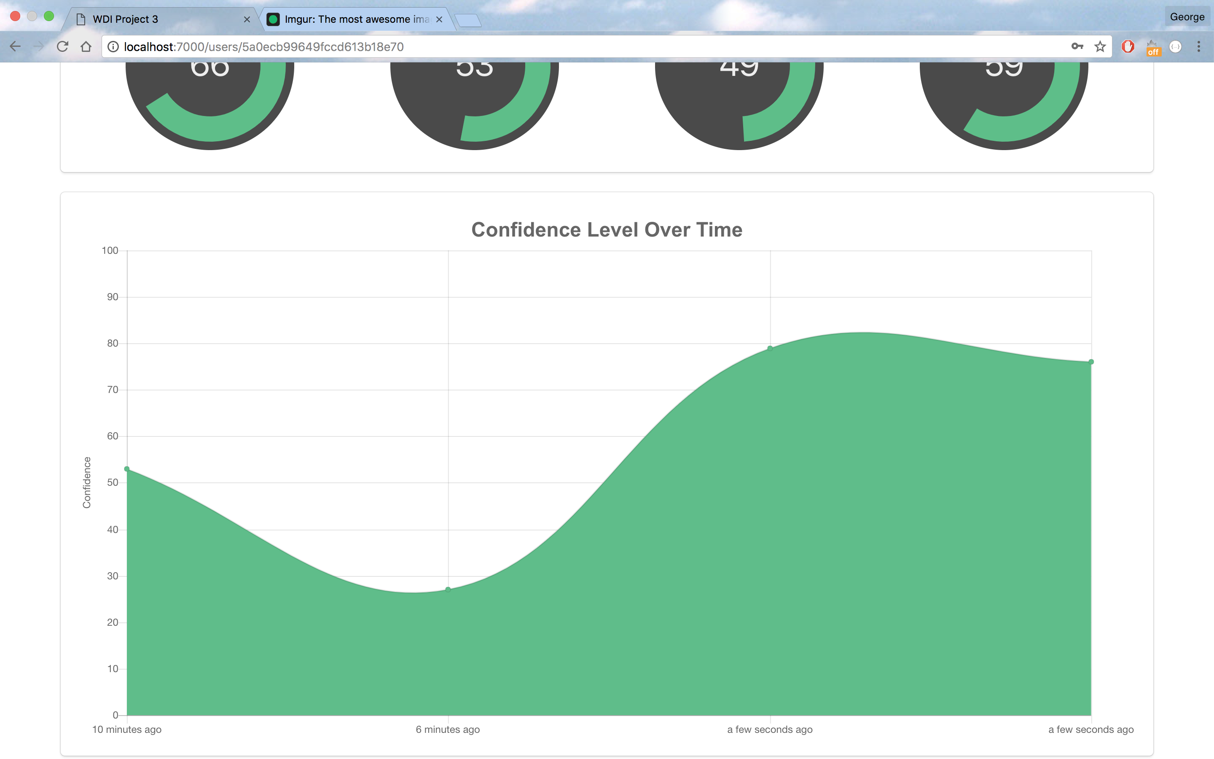Click the 'Confidence Level Over Time' title
This screenshot has height=759, width=1214.
pos(607,229)
